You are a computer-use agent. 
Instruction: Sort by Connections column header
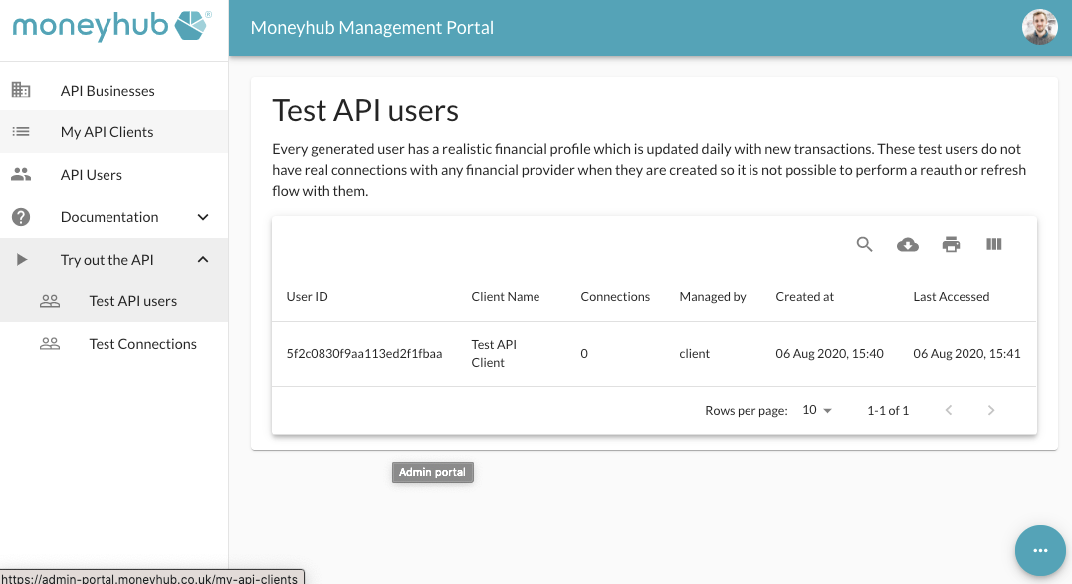(615, 297)
